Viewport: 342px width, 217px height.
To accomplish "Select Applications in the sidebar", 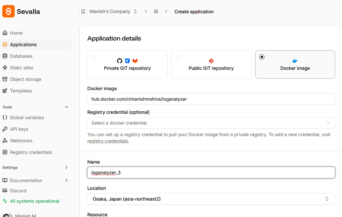I will (23, 44).
